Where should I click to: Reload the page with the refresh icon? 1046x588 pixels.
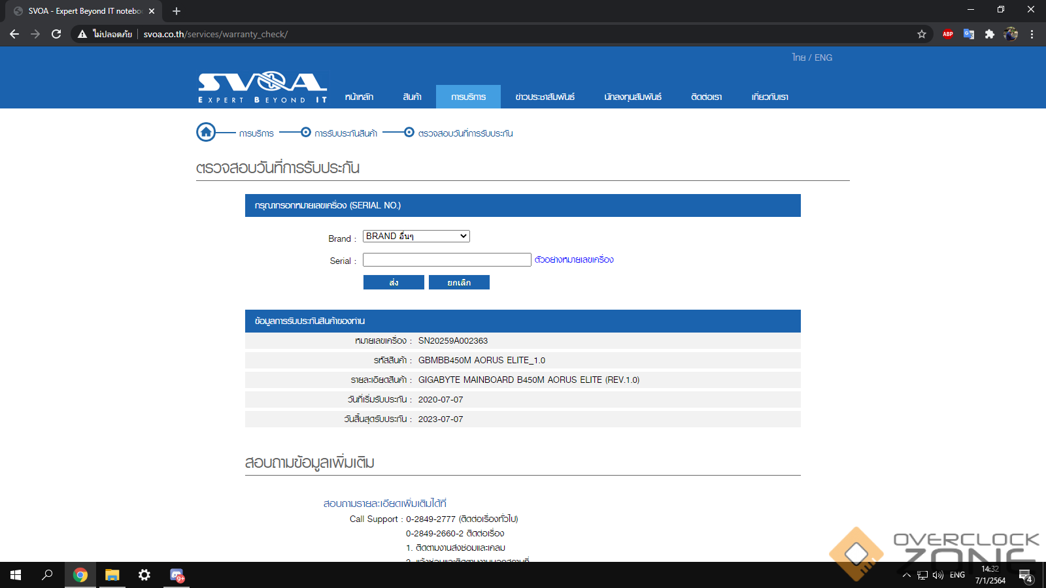(x=56, y=34)
